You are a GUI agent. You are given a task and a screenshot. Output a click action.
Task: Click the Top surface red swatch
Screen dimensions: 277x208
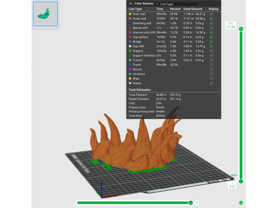click(x=130, y=37)
